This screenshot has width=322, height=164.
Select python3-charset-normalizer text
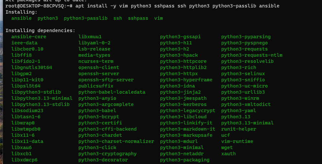pos(116,142)
